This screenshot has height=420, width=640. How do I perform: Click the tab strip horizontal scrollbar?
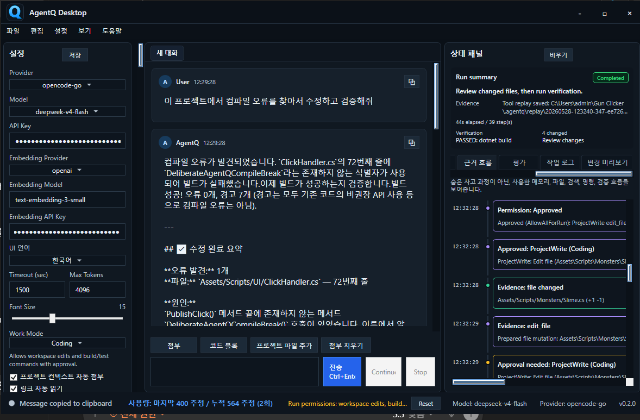click(583, 173)
